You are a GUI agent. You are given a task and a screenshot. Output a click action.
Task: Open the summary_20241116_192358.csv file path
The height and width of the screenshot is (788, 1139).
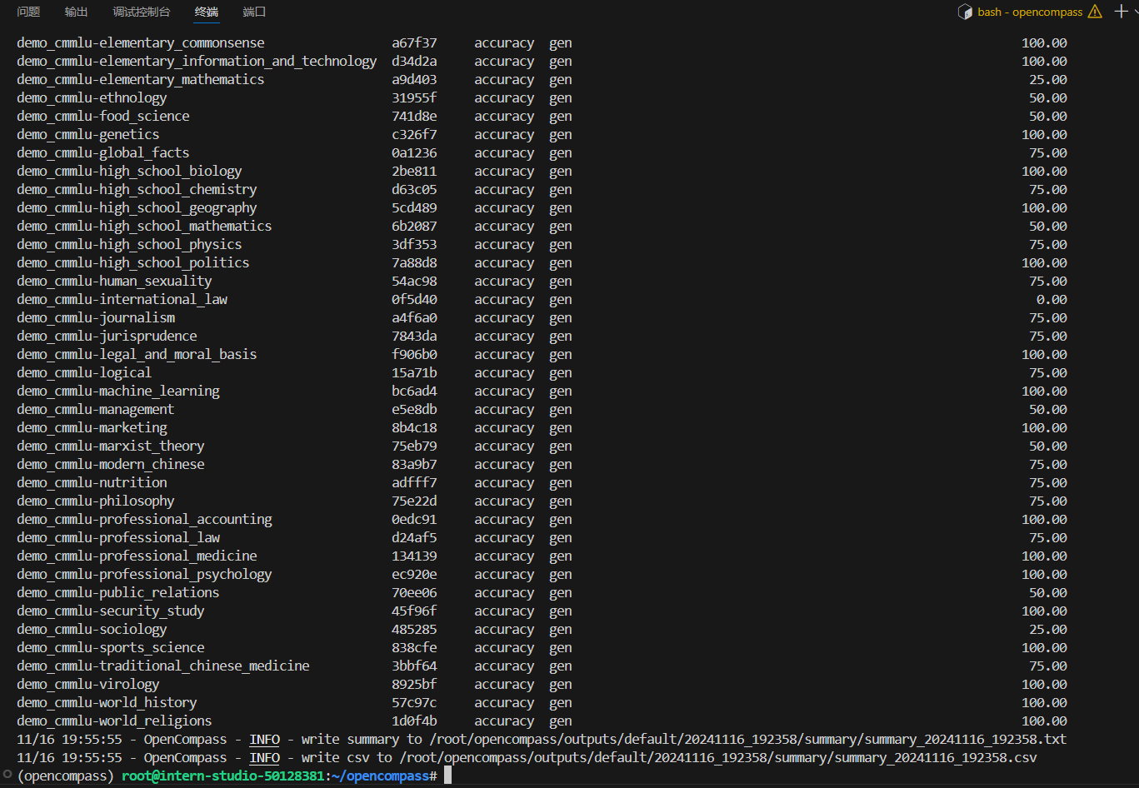(x=718, y=757)
